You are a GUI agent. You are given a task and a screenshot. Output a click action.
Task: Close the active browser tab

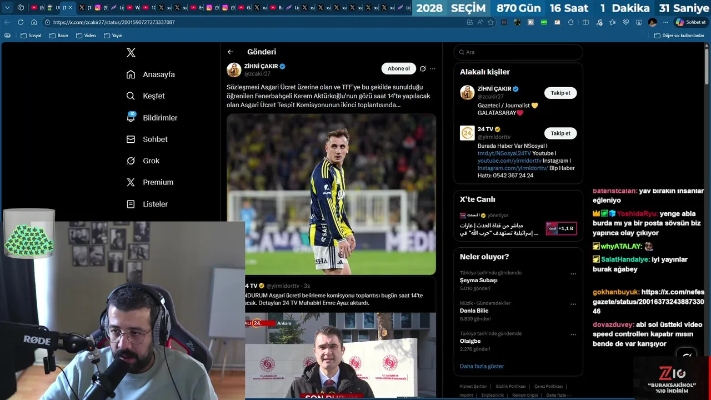[x=70, y=8]
